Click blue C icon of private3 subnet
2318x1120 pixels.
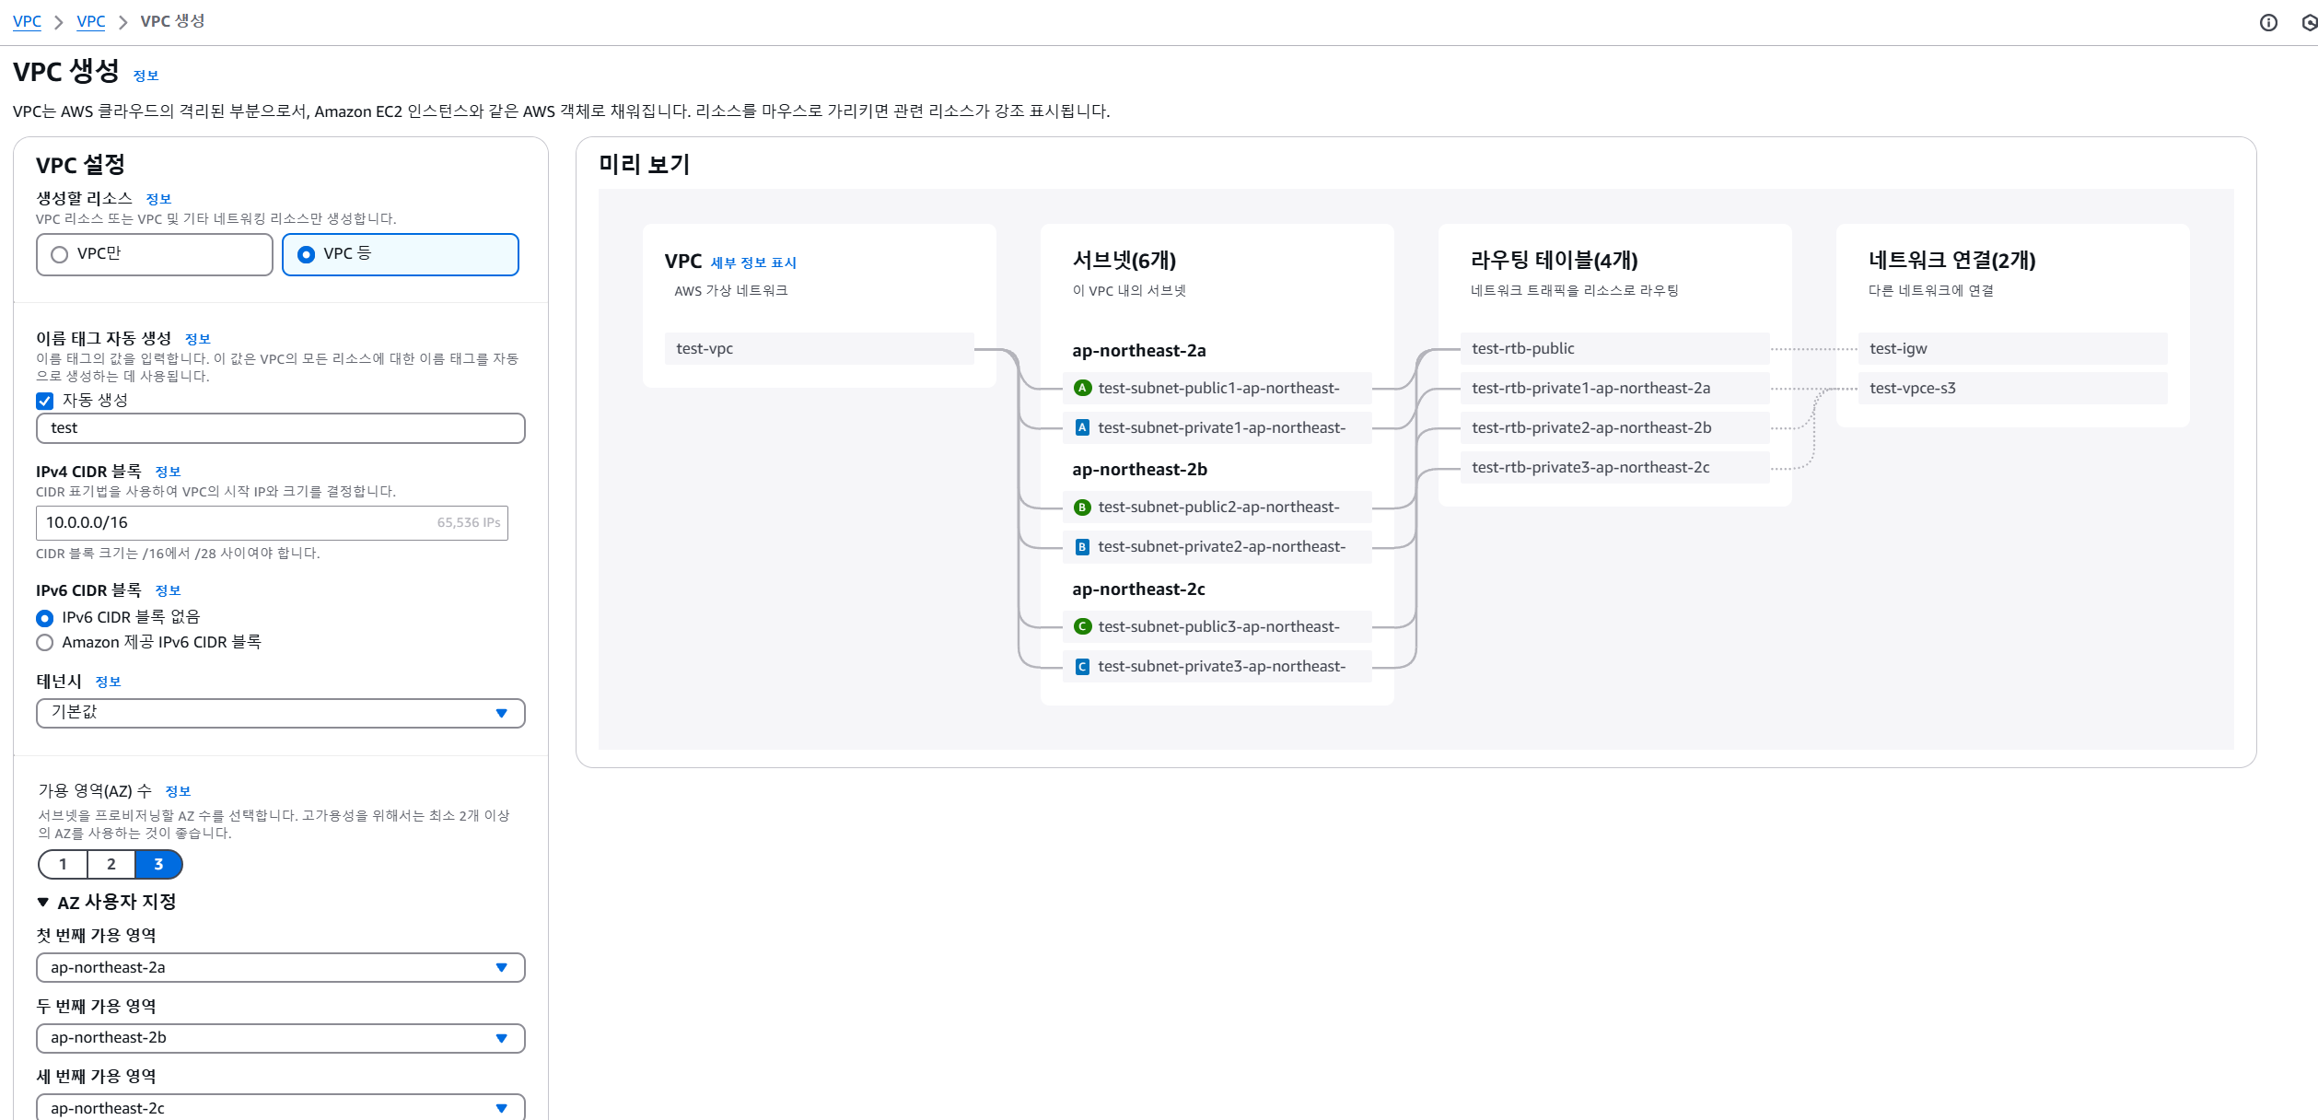(x=1083, y=667)
